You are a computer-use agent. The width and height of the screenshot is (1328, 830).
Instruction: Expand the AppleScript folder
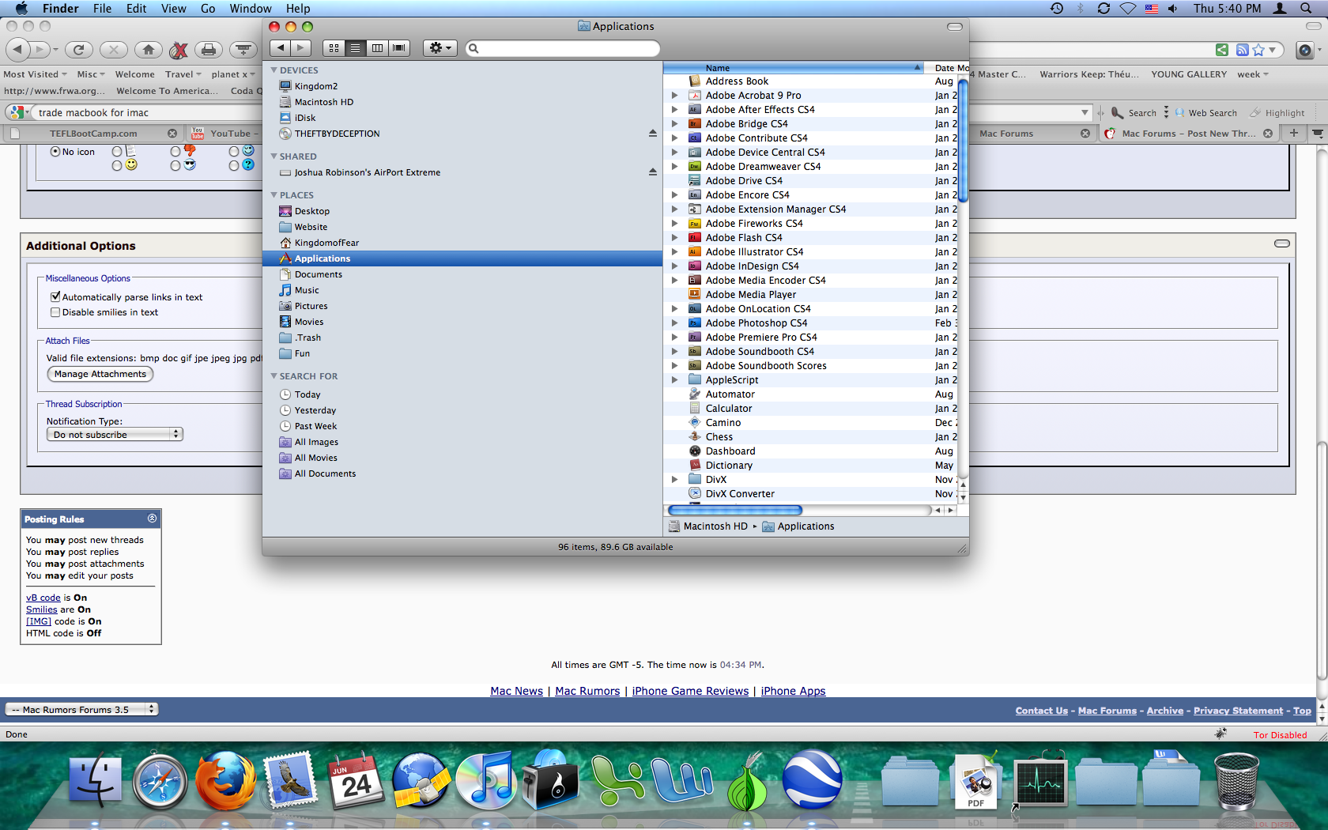(674, 380)
